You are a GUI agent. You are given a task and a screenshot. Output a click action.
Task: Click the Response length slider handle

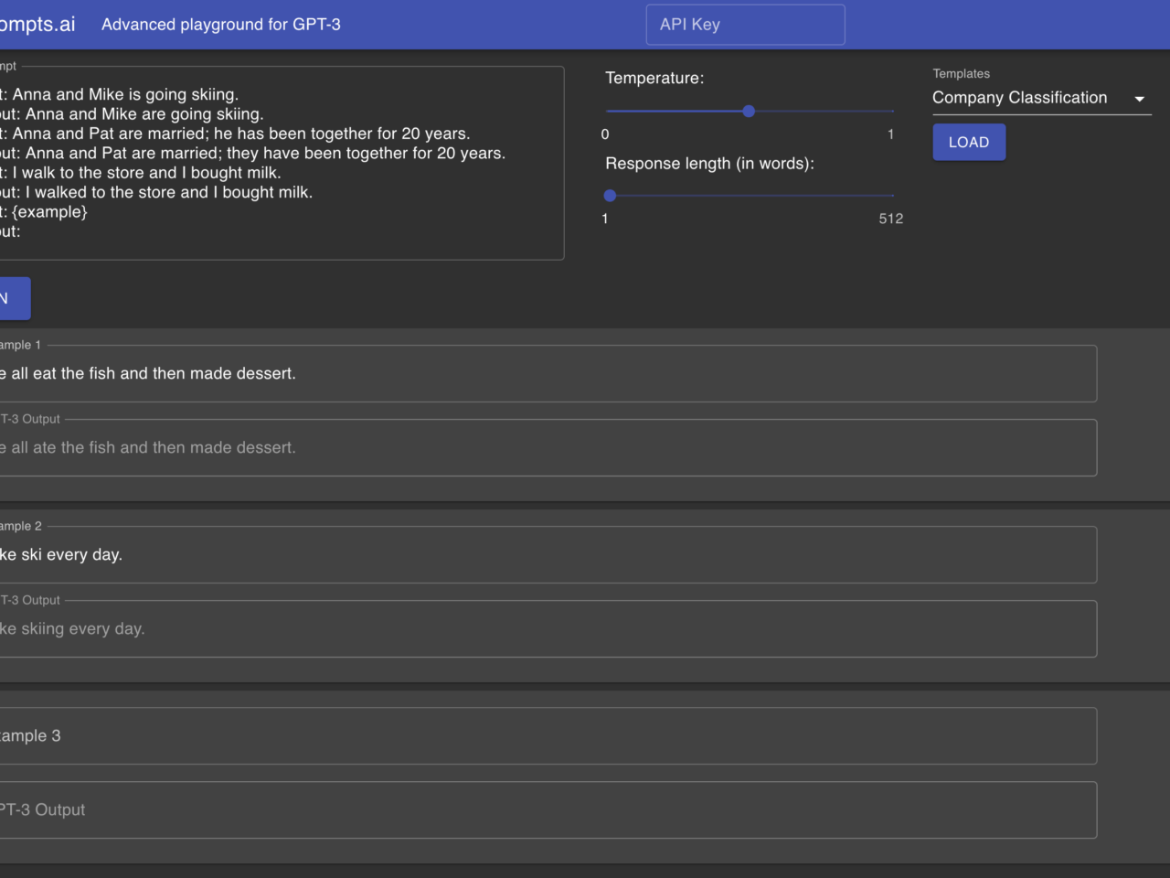pos(610,196)
